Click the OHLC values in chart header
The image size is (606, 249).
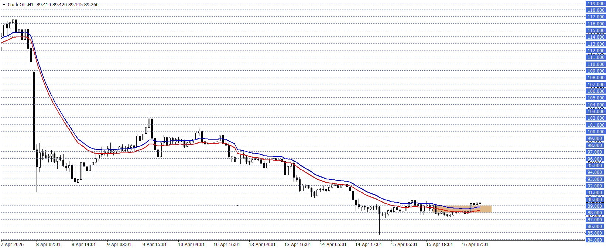click(68, 5)
